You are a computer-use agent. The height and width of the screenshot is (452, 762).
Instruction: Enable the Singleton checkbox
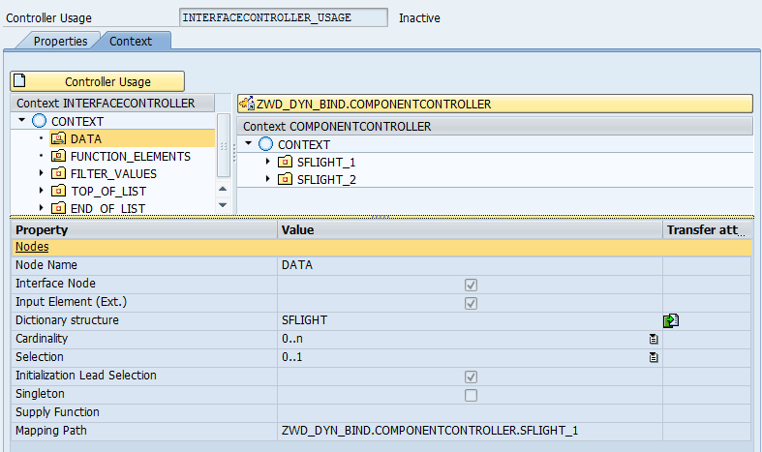(471, 395)
